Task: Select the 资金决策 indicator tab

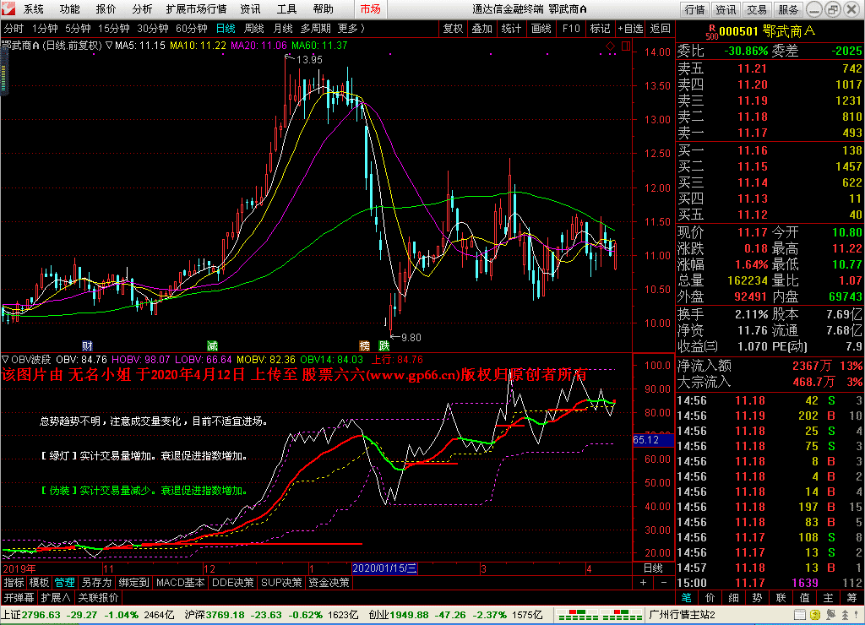Action: [329, 583]
